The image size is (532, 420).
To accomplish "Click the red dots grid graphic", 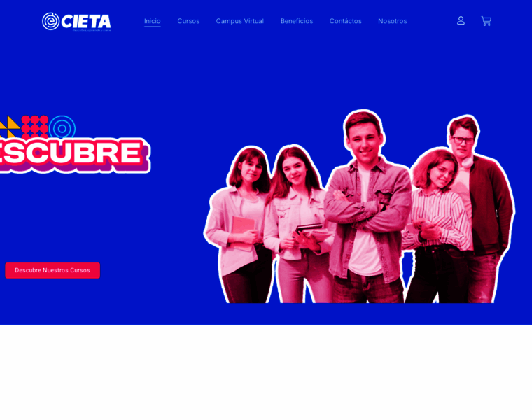I will [x=35, y=127].
